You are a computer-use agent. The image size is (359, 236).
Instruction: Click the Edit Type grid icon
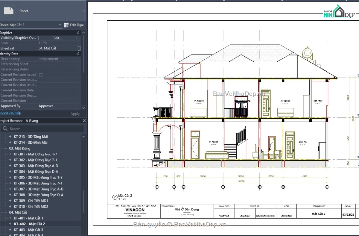66,25
